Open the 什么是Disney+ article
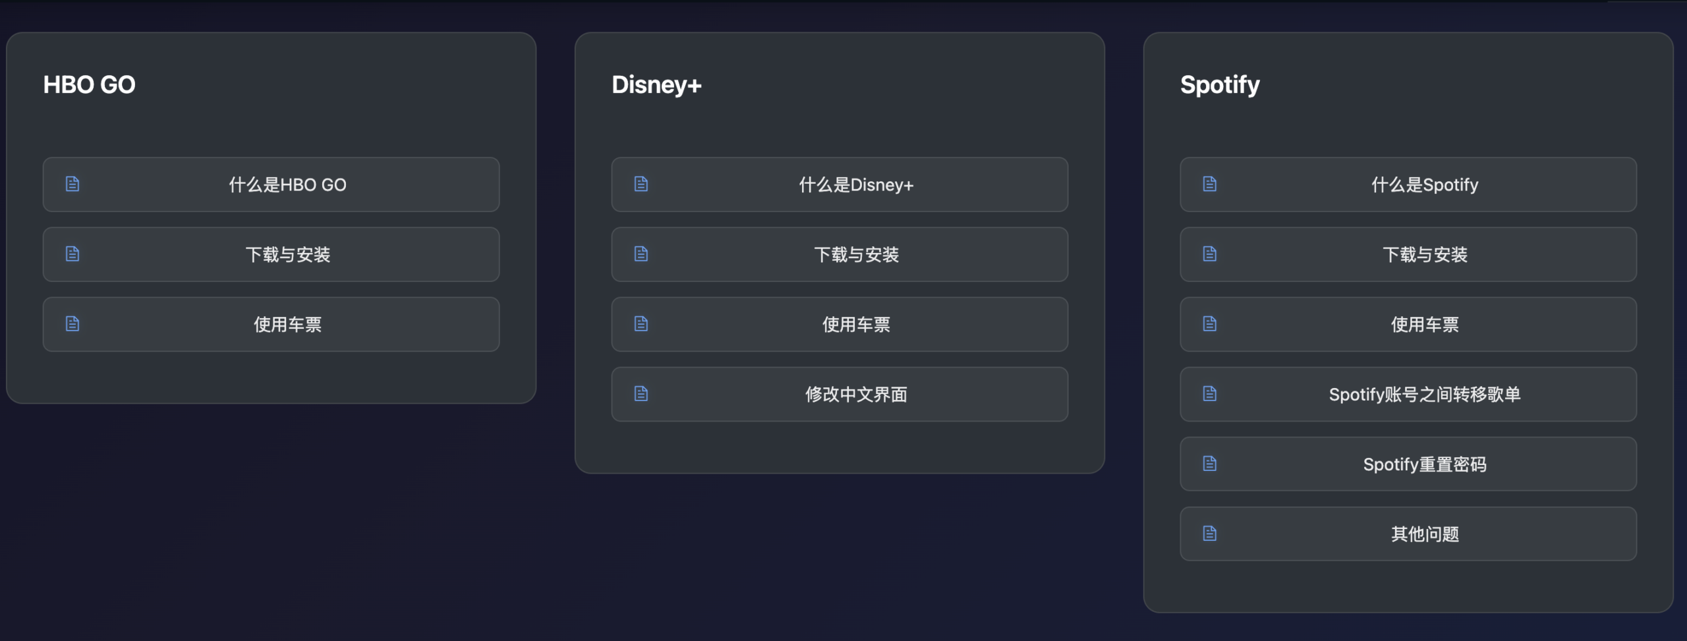 [855, 185]
